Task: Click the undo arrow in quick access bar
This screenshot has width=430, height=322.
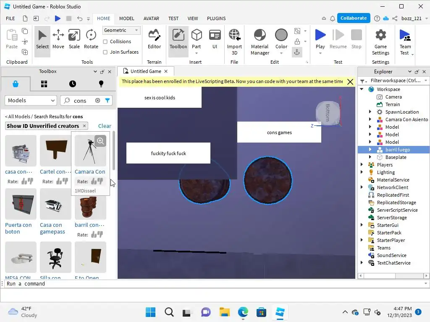Action: (x=79, y=18)
